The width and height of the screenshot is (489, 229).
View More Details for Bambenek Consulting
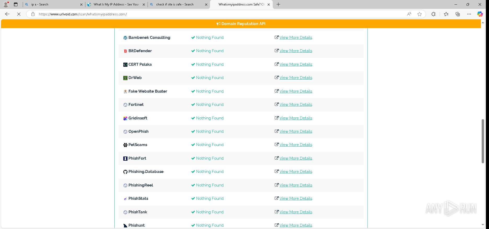click(x=296, y=38)
